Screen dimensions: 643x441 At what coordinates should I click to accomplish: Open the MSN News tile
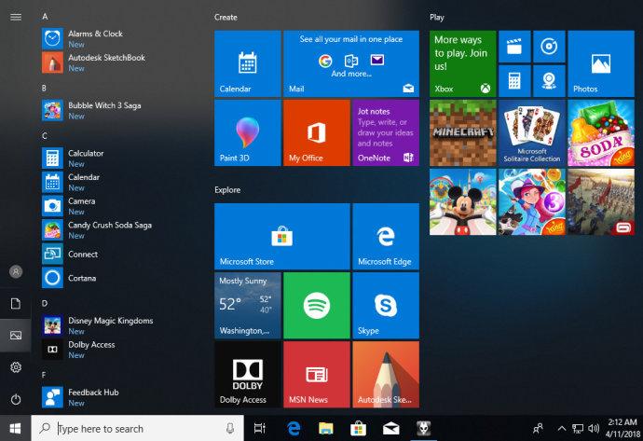click(317, 375)
